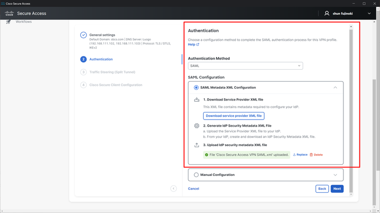380x213 pixels.
Task: Go to Workflows menu item
Action: click(x=24, y=22)
